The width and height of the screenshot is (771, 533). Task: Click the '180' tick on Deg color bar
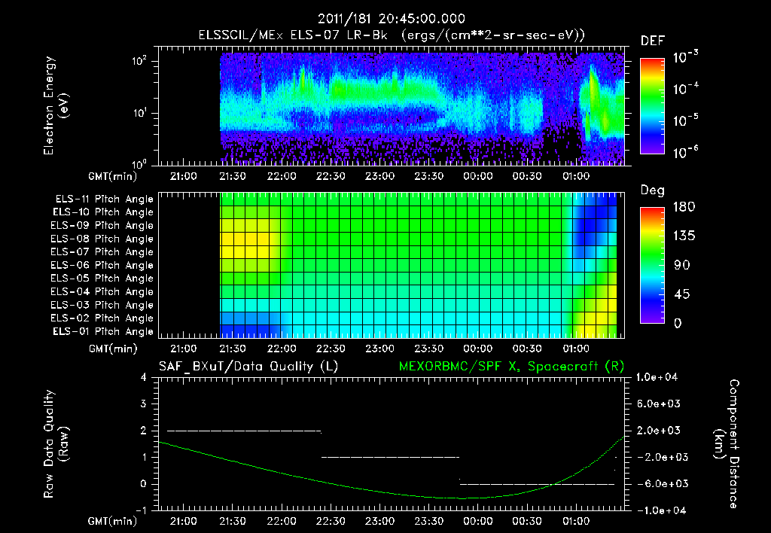point(684,207)
